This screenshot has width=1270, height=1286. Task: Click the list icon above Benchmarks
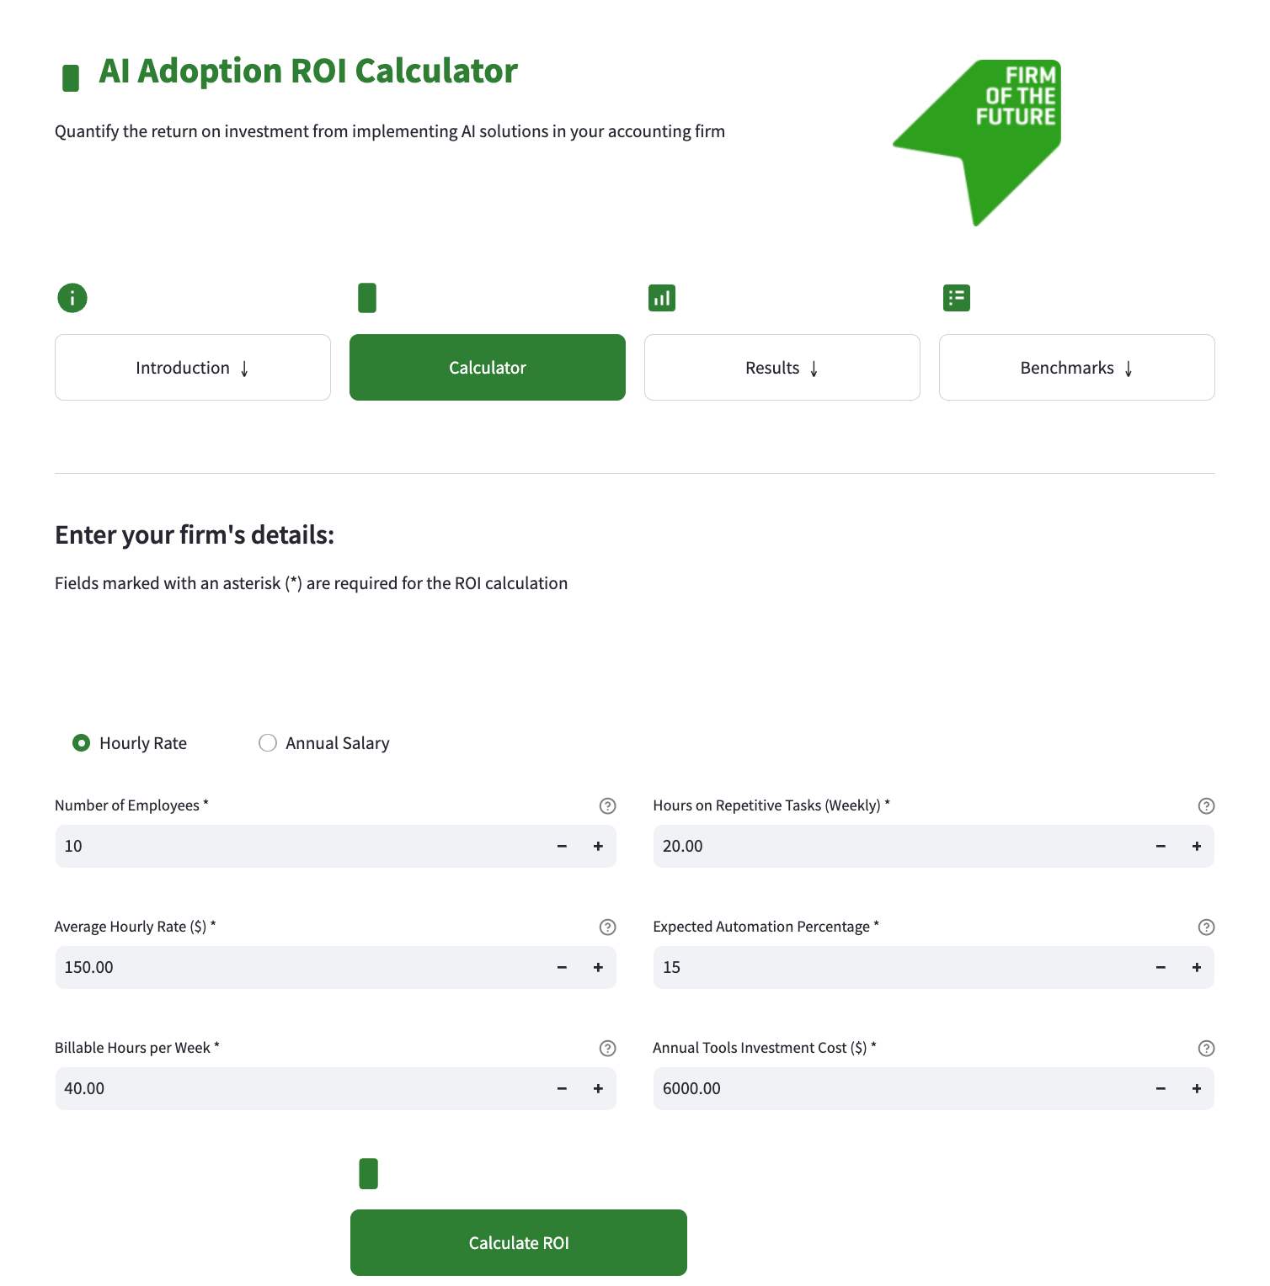click(956, 297)
